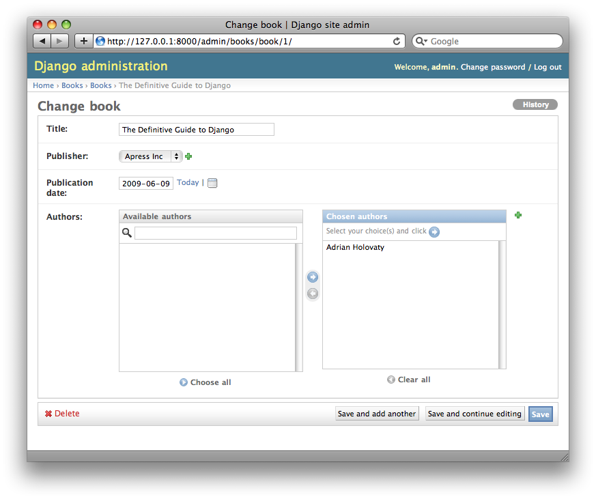The width and height of the screenshot is (596, 499).
Task: Click right arrow to add selected authors
Action: (313, 277)
